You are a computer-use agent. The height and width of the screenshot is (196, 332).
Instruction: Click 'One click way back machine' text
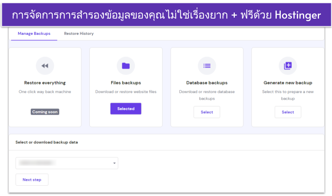(45, 92)
